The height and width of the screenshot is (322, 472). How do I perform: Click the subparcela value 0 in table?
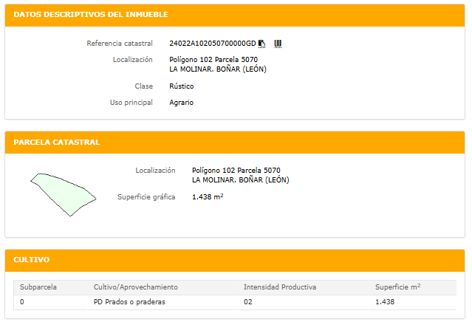[x=22, y=302]
